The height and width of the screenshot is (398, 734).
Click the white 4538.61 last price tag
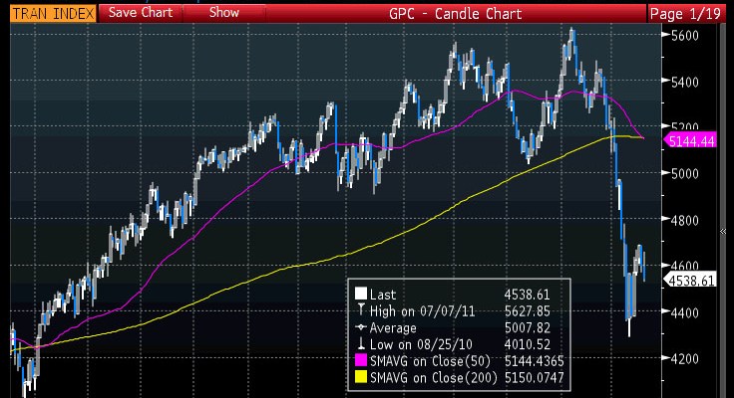(692, 281)
